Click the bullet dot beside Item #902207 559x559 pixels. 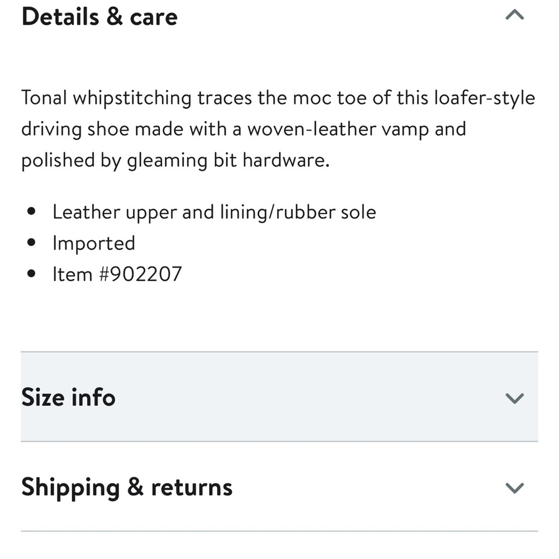[31, 274]
